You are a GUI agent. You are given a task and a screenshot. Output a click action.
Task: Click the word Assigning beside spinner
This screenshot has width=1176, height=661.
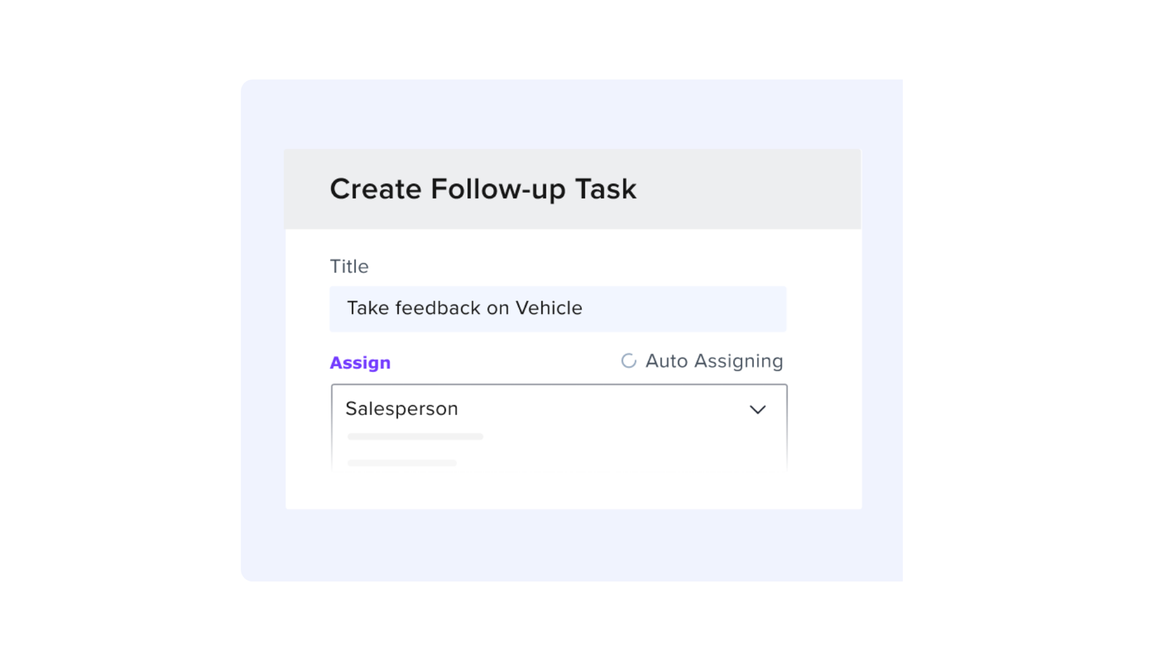tap(739, 361)
